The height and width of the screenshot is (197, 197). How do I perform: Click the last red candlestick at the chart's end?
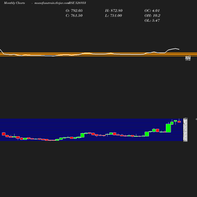(x=179, y=122)
